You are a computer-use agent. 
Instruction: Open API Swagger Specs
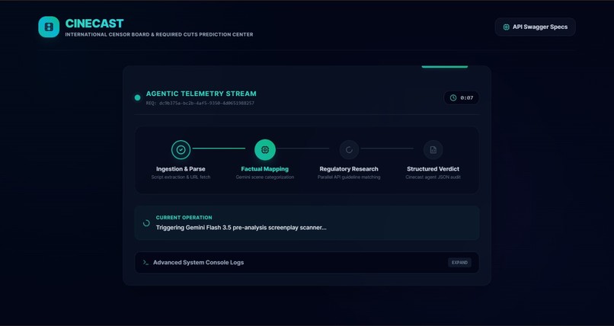click(x=535, y=27)
